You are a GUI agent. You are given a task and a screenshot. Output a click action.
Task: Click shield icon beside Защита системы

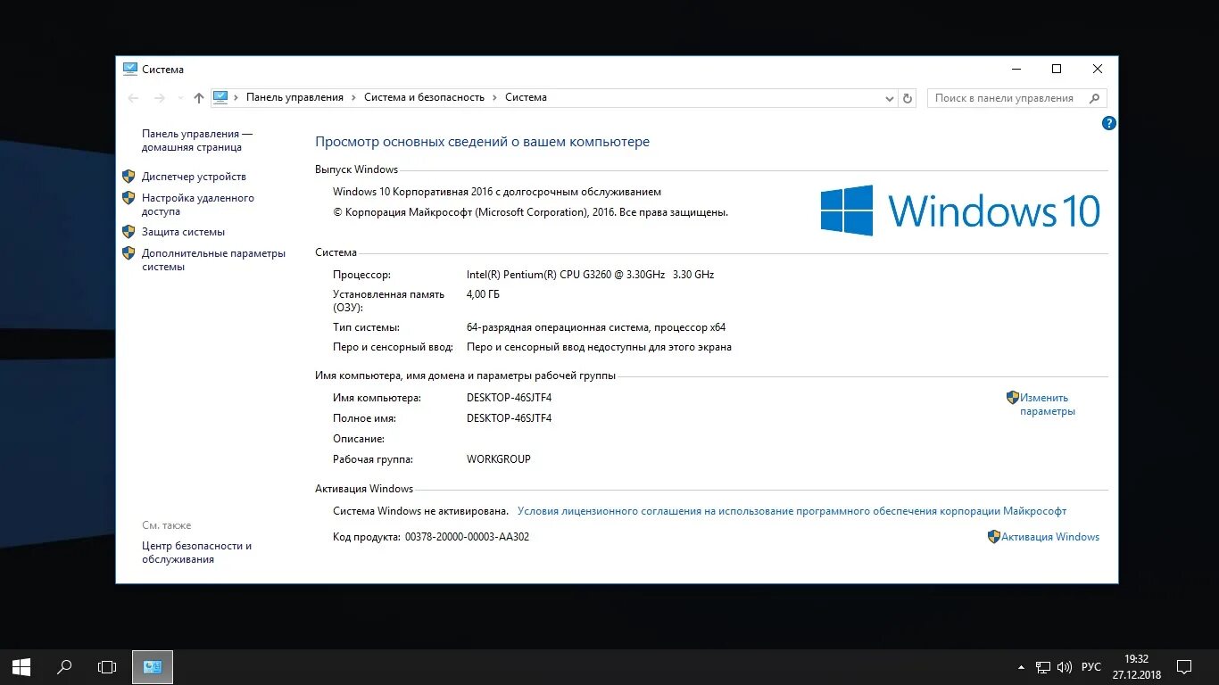129,232
